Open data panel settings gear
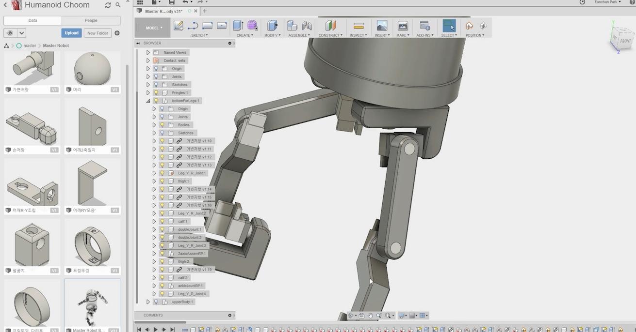Image resolution: width=636 pixels, height=332 pixels. [x=117, y=33]
